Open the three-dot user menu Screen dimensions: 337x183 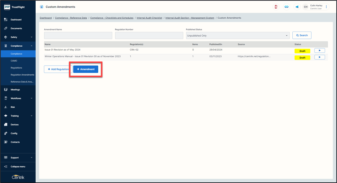326,7
